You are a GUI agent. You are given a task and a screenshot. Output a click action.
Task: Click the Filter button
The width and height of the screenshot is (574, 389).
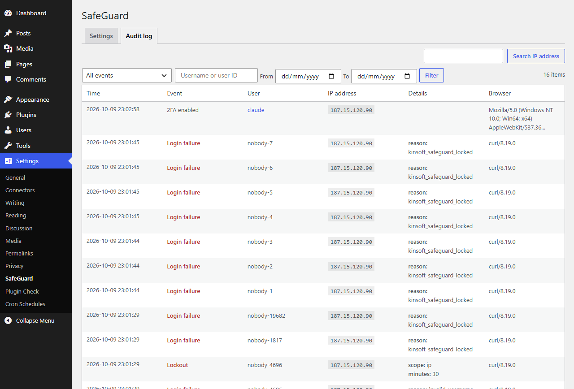(x=431, y=75)
